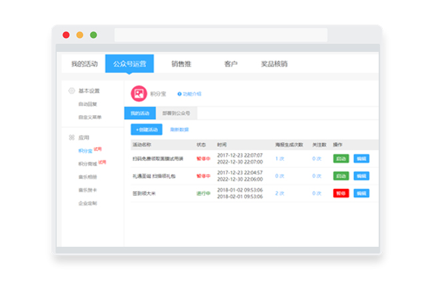Open the 客户 top navigation tab
Screen dimensions: 440x286
(231, 64)
